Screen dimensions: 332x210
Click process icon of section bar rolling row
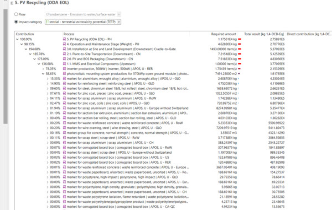pyautogui.click(x=64, y=118)
